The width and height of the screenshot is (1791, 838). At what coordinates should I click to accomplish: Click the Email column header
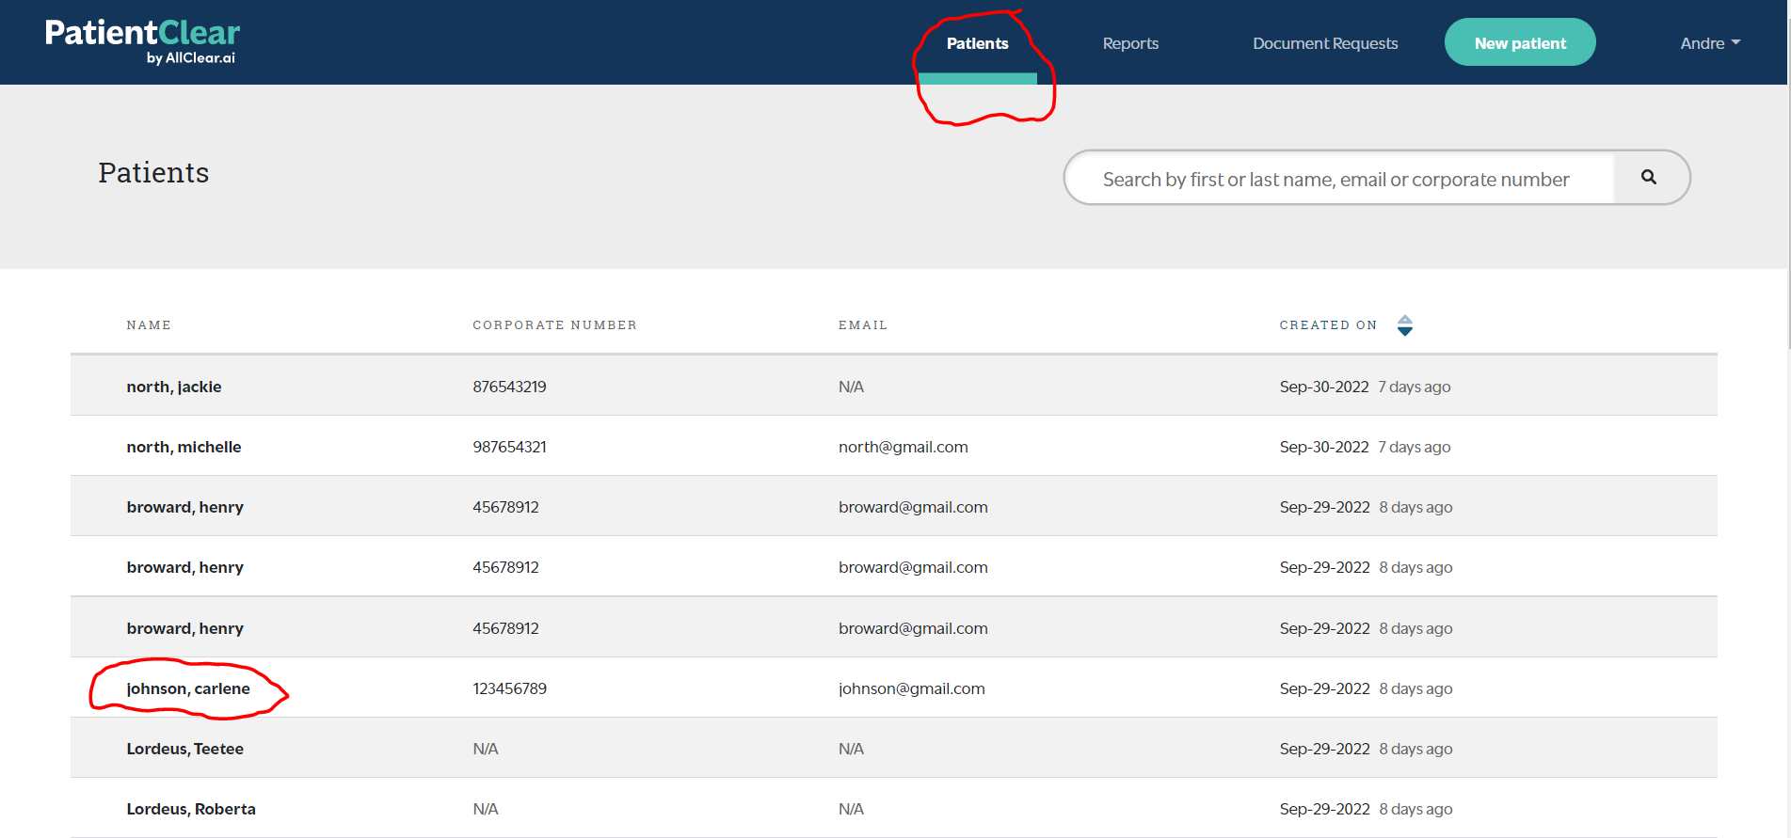coord(863,325)
